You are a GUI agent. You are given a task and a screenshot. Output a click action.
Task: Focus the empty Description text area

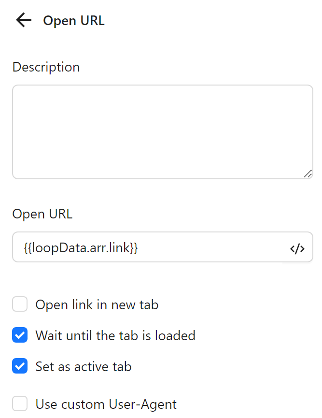(162, 130)
